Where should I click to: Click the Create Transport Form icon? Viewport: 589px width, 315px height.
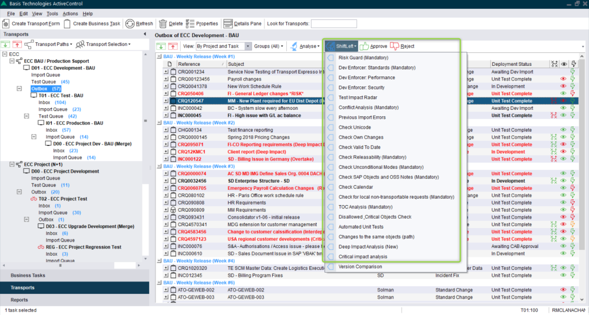[x=6, y=24]
